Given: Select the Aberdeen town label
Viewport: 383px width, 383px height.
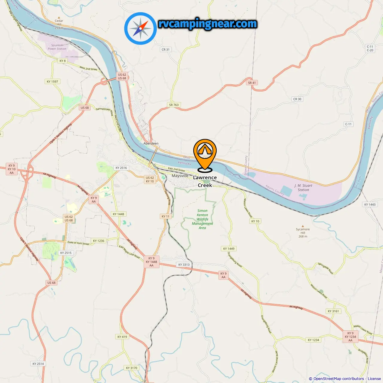Looking at the screenshot, I should click(x=151, y=143).
